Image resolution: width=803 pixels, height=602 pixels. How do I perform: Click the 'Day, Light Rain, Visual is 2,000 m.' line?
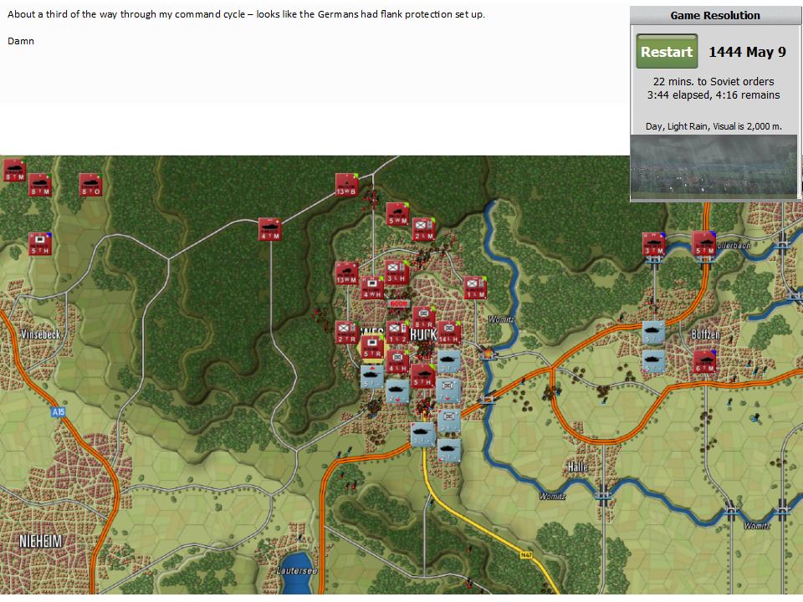pos(713,126)
